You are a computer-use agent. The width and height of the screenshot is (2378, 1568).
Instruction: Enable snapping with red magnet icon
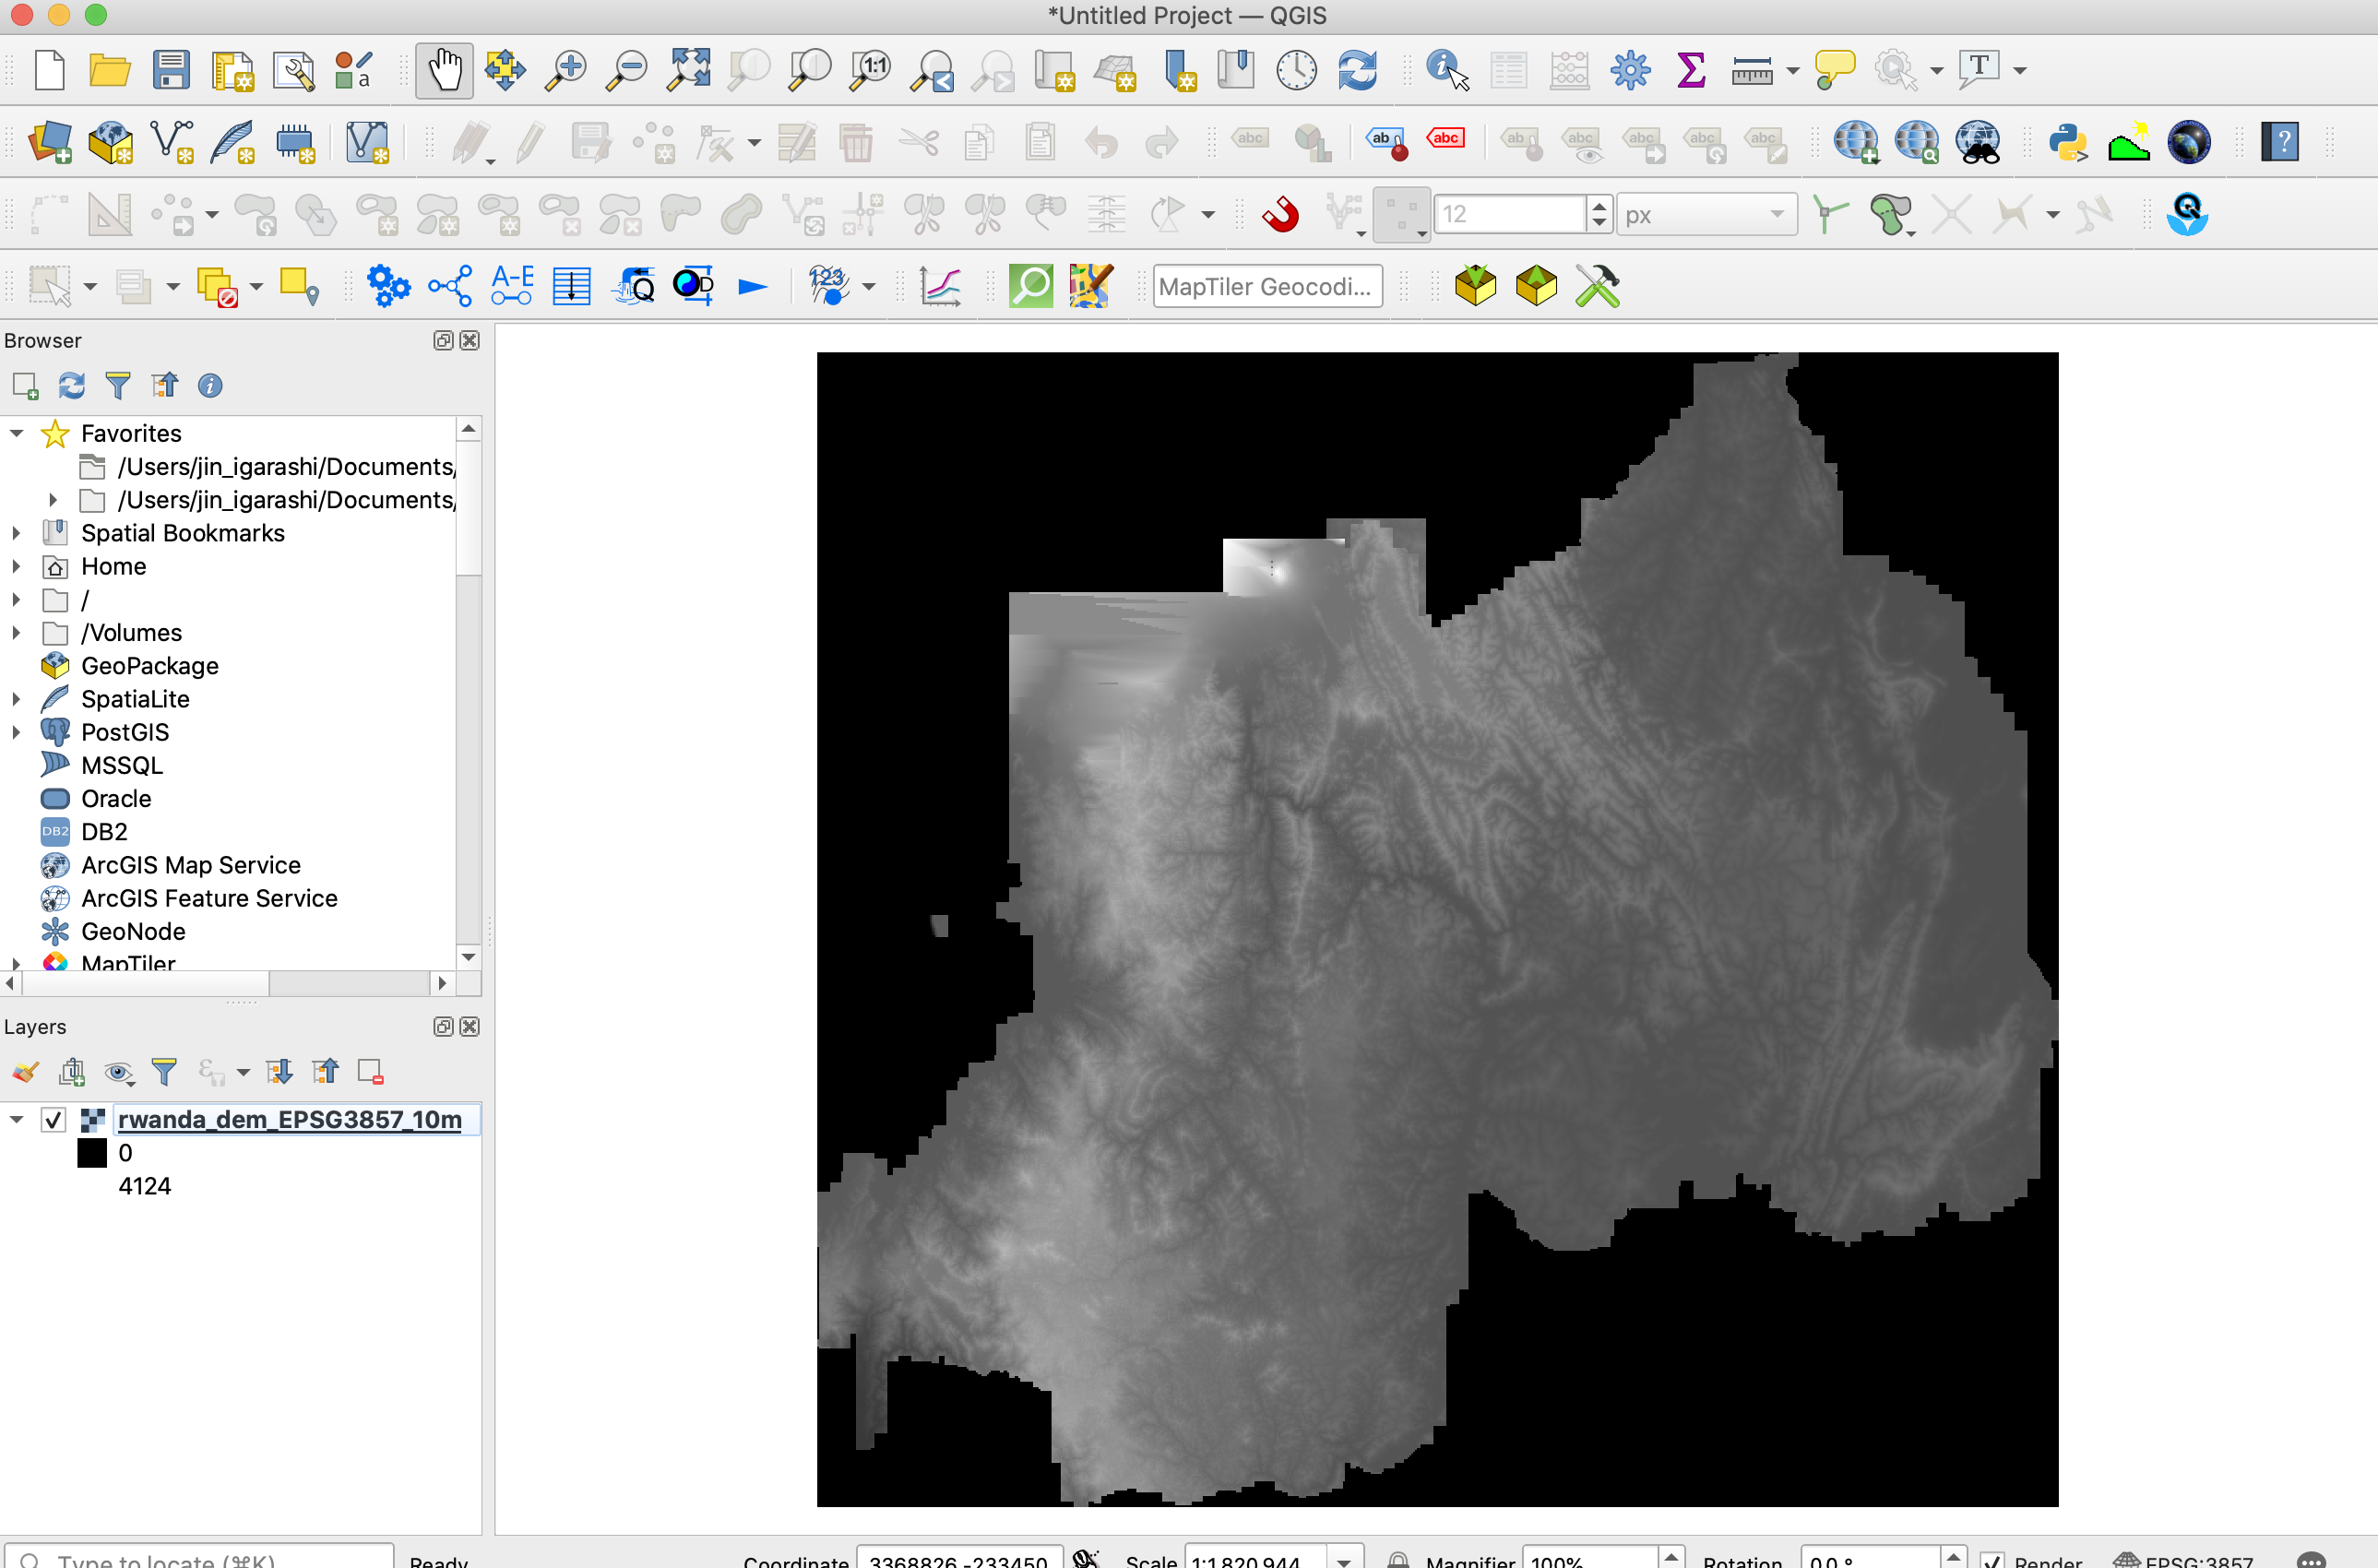(1281, 213)
